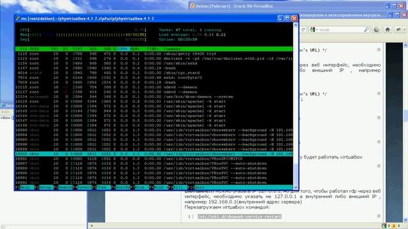Click the round grey globe icon beside the home button
The width and height of the screenshot is (408, 229).
377,30
